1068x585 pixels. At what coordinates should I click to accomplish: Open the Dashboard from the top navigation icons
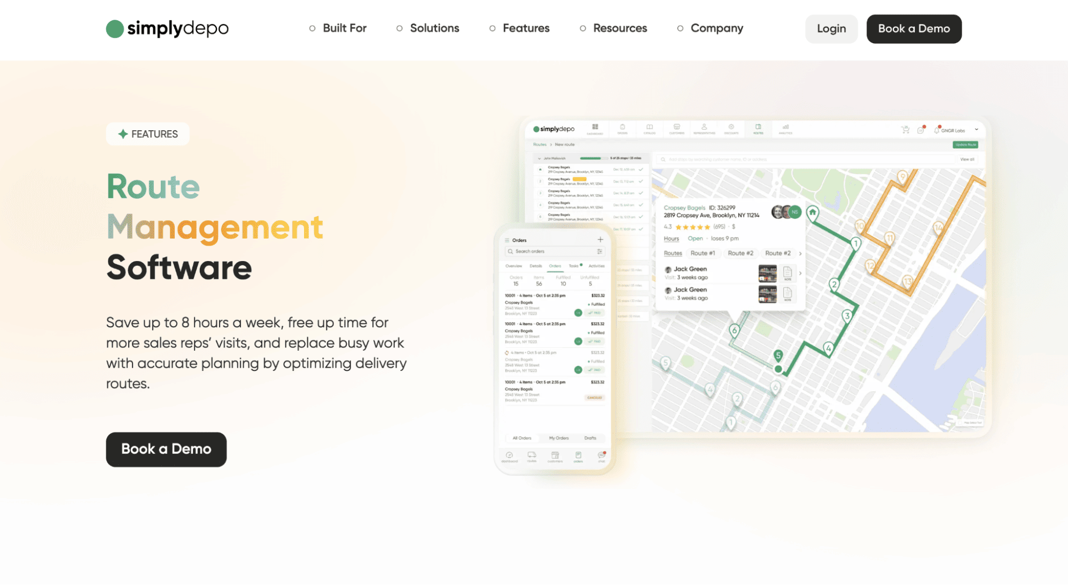pos(595,128)
